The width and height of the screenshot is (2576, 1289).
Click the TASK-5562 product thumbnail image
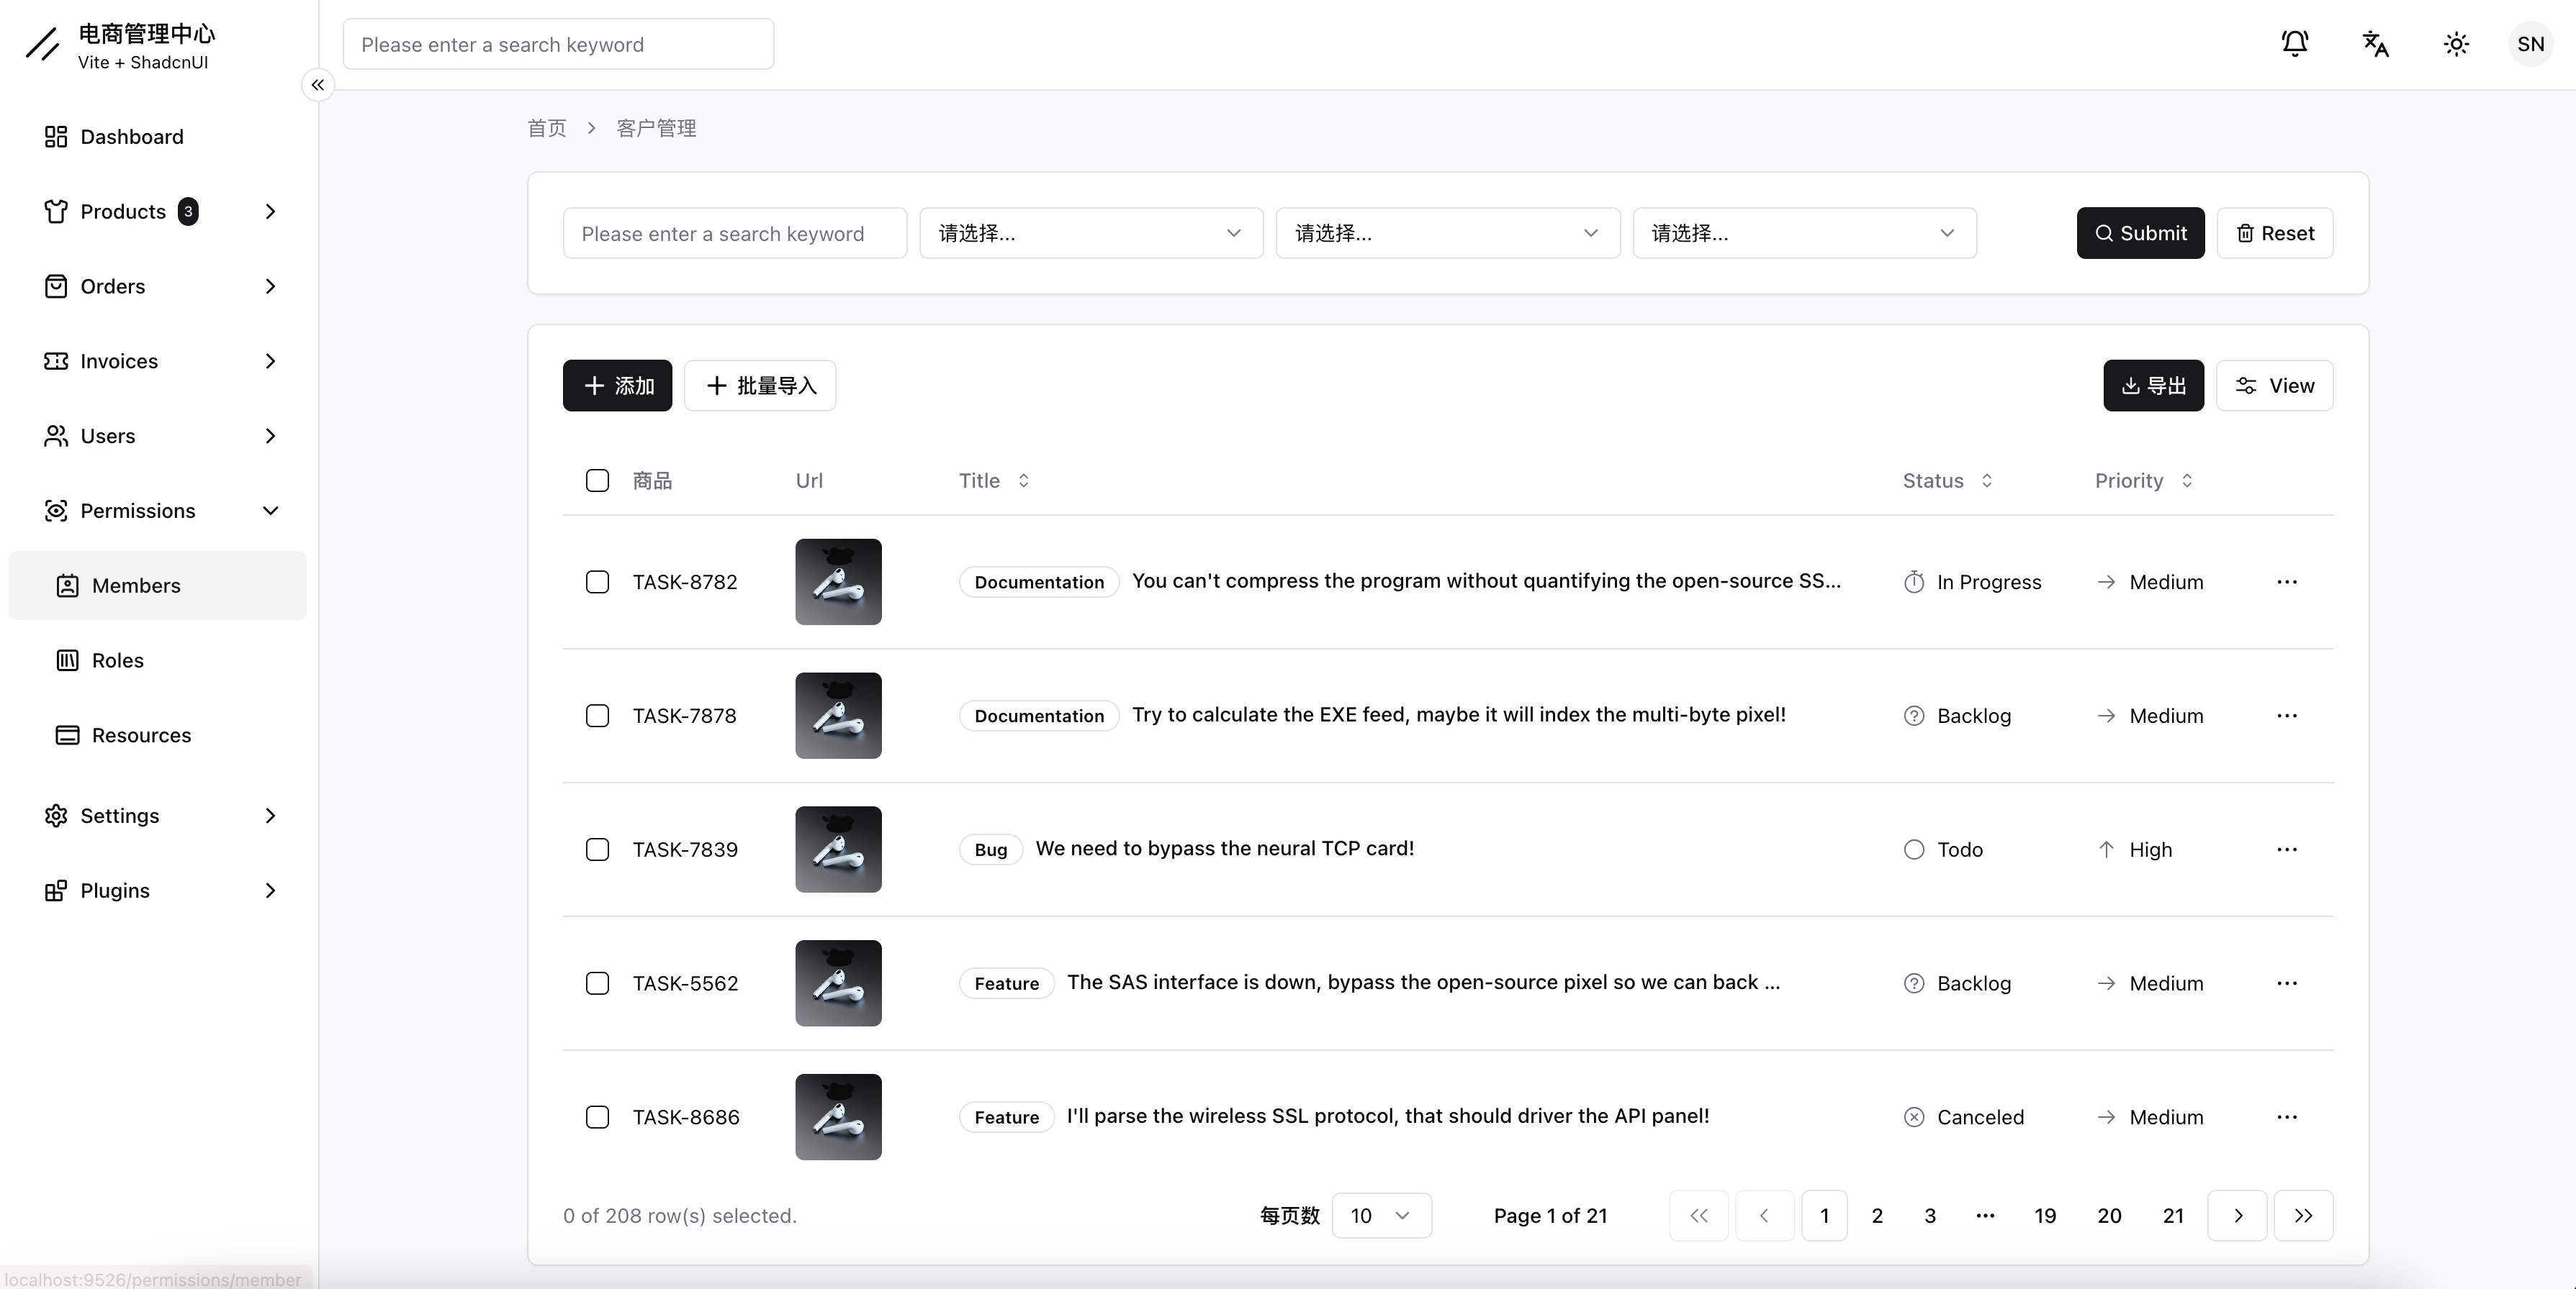[x=838, y=983]
